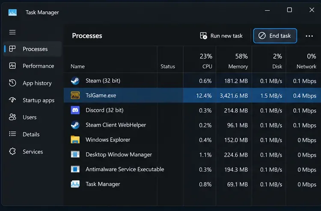This screenshot has width=321, height=211.
Task: Switch to the Details page
Action: tap(33, 134)
